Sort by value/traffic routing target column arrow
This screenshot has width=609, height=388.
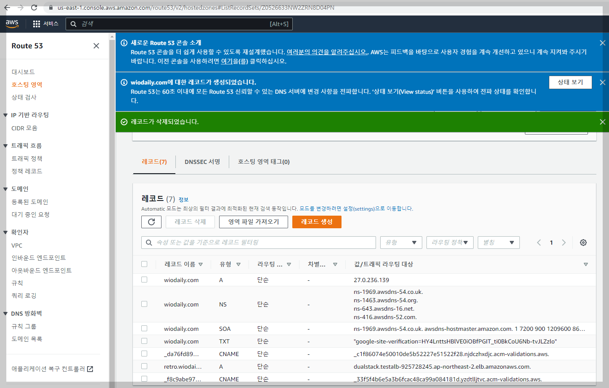point(586,264)
